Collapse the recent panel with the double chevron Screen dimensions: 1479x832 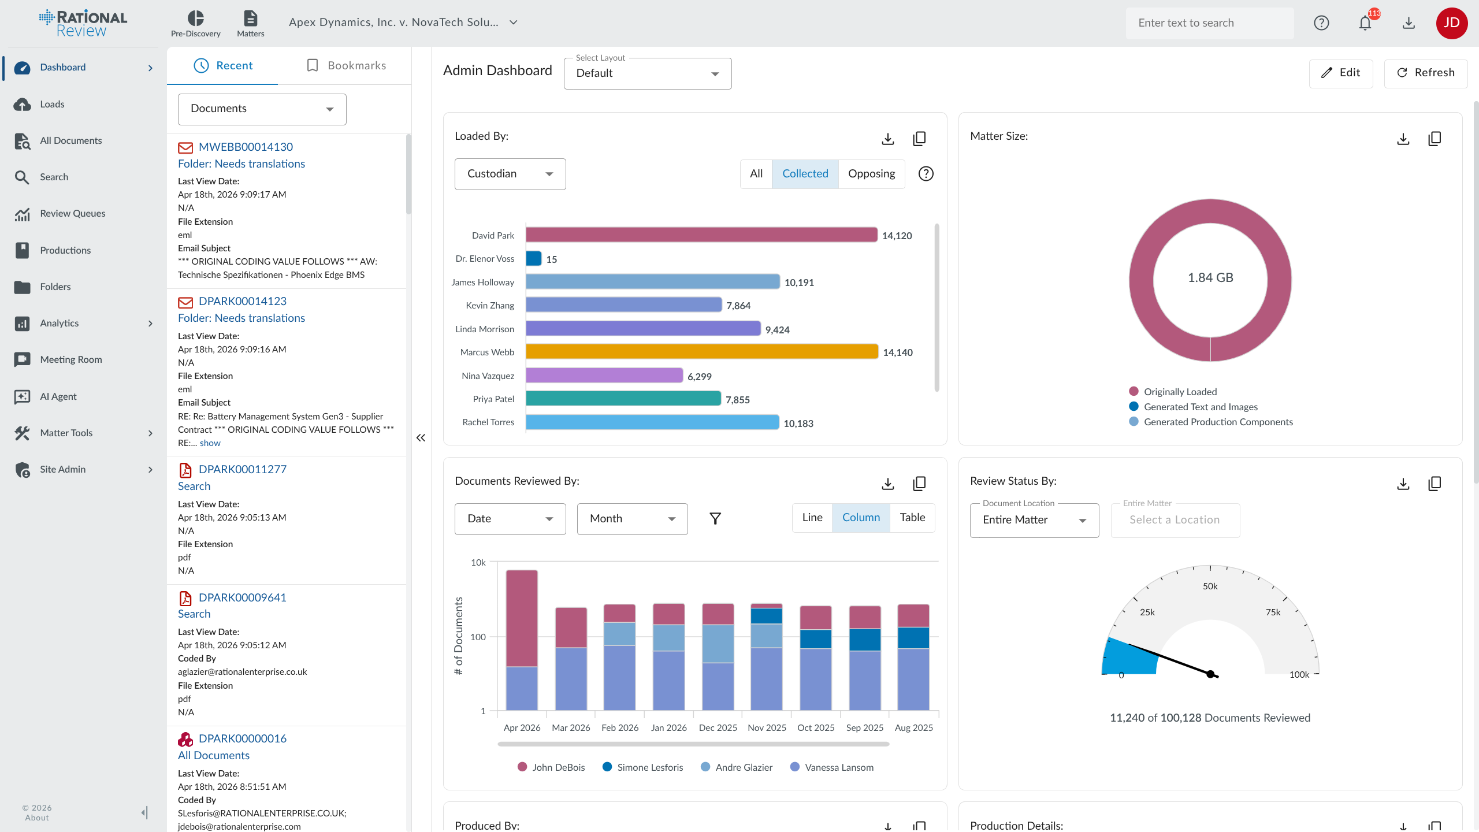tap(421, 438)
